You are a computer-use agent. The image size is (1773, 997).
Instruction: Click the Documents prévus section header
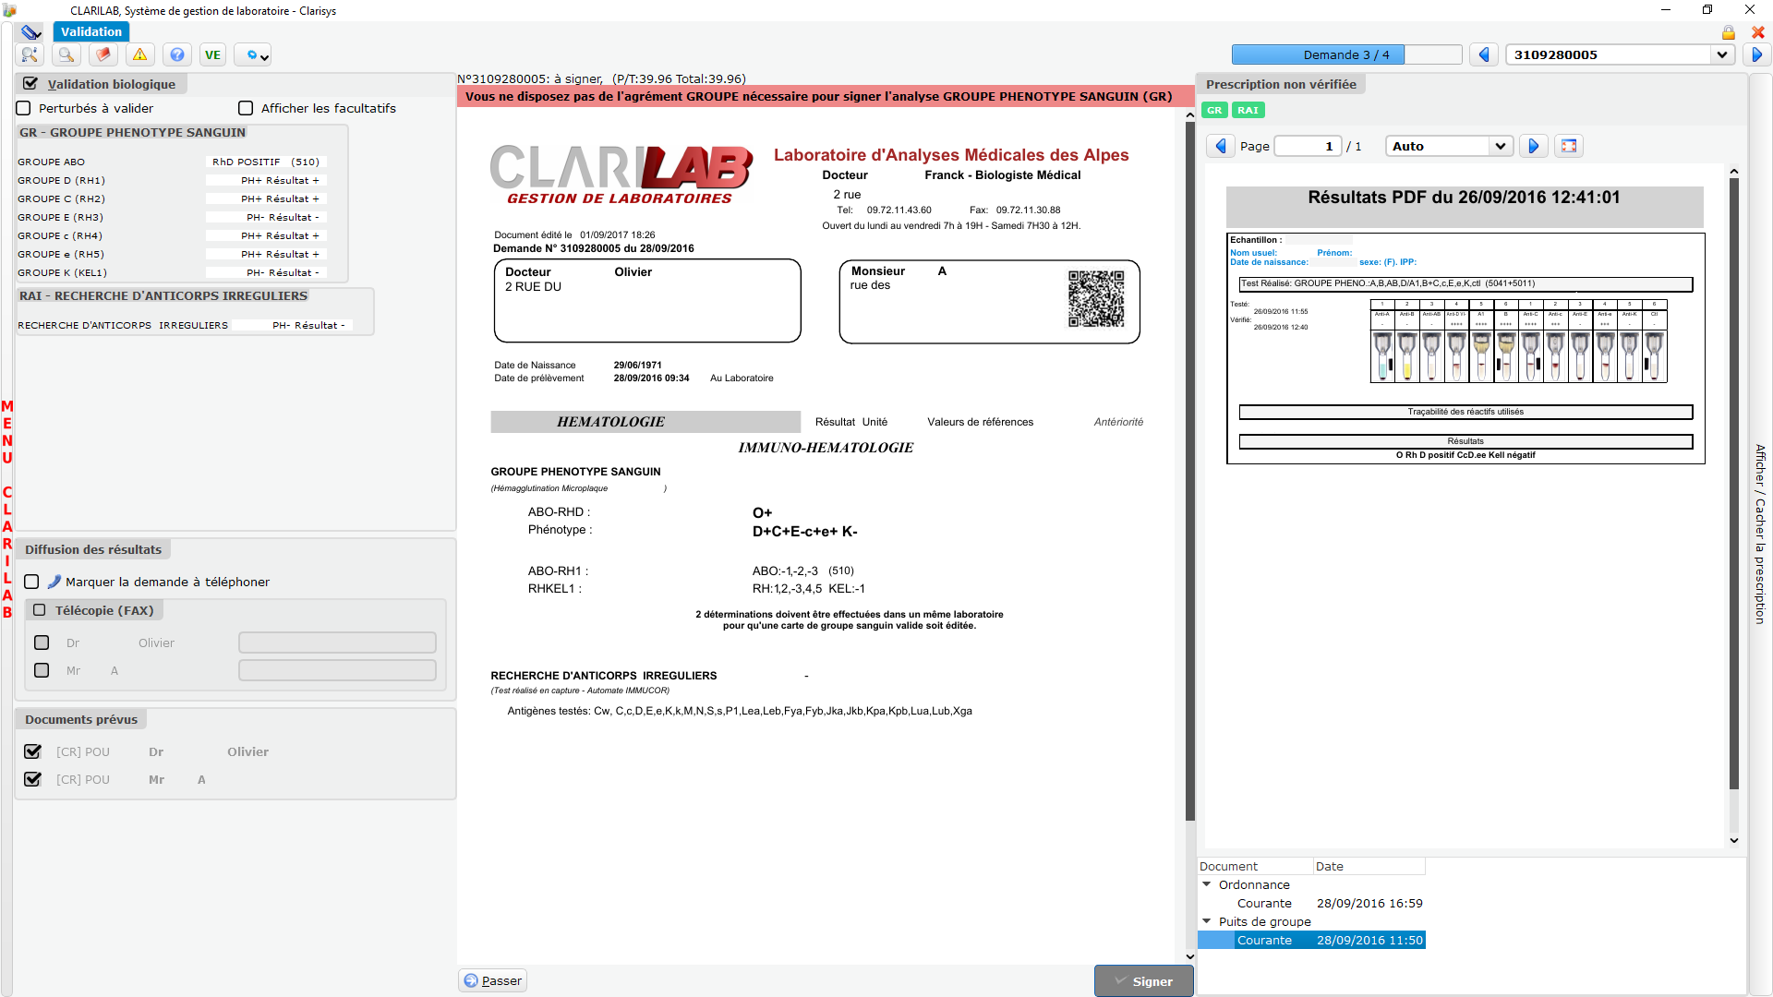pyautogui.click(x=81, y=719)
